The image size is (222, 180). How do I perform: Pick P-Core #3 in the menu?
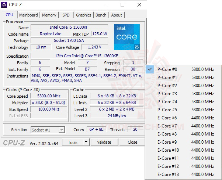coord(184,94)
